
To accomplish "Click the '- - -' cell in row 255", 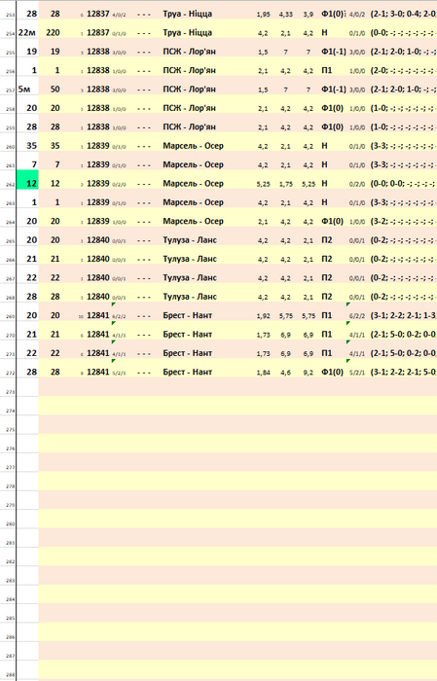I will click(144, 52).
